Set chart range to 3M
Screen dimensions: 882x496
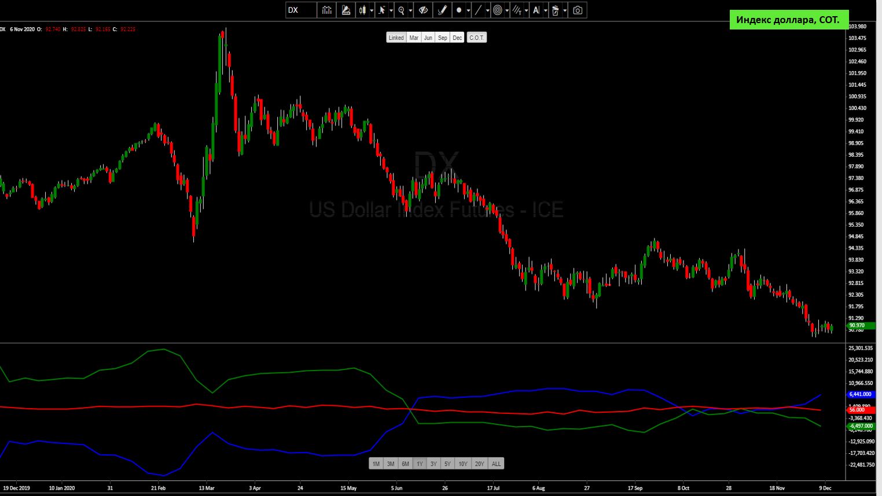click(x=391, y=464)
